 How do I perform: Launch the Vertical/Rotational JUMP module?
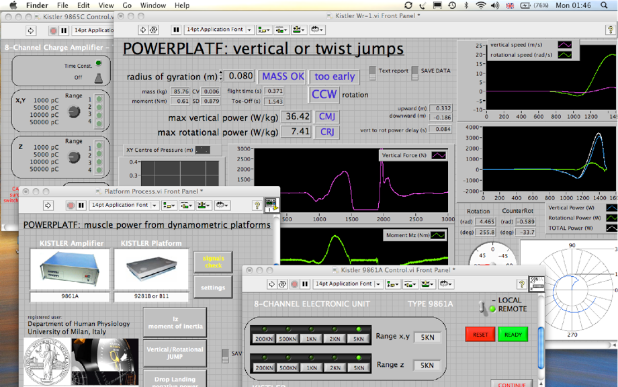pos(175,353)
